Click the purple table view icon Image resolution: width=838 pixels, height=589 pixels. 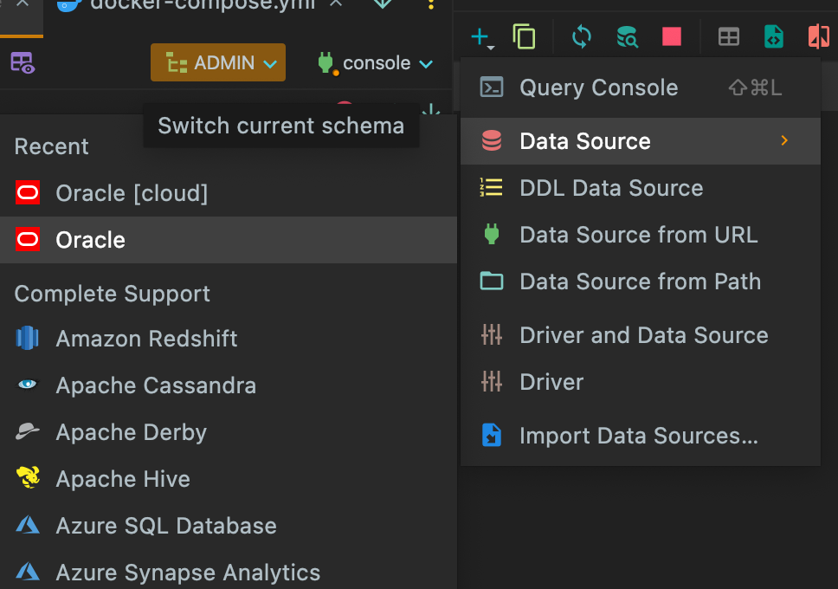(x=23, y=62)
